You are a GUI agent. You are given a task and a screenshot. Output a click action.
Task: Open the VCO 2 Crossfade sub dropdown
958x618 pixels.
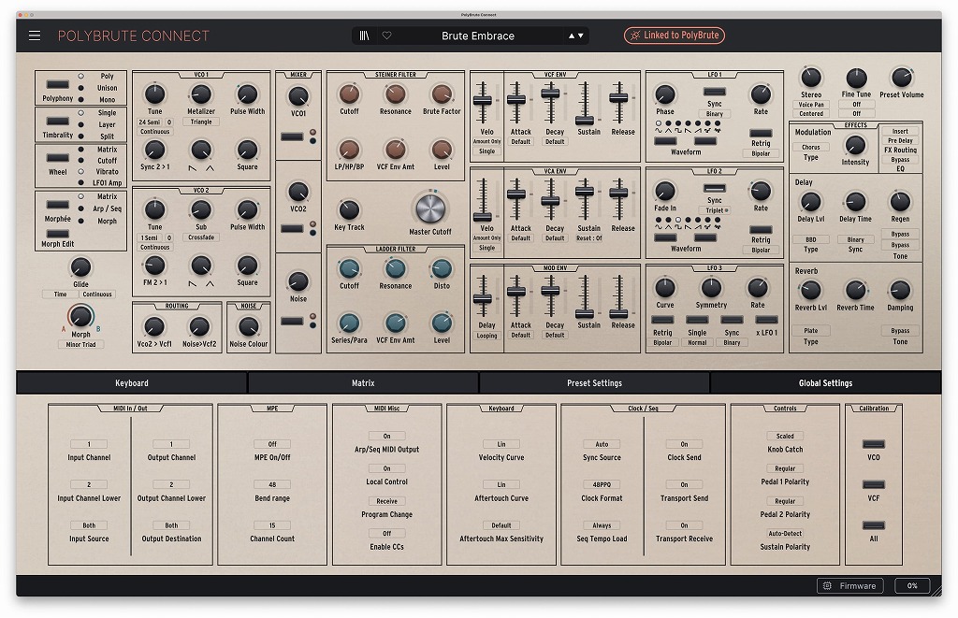coord(201,237)
